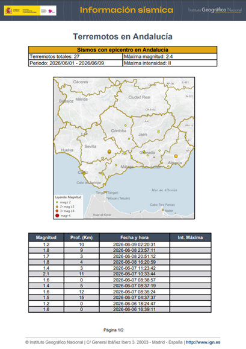Image resolution: width=246 pixels, height=349 pixels.
Task: Click the 'Máxima intensidad: II' cell
Action: [170, 63]
